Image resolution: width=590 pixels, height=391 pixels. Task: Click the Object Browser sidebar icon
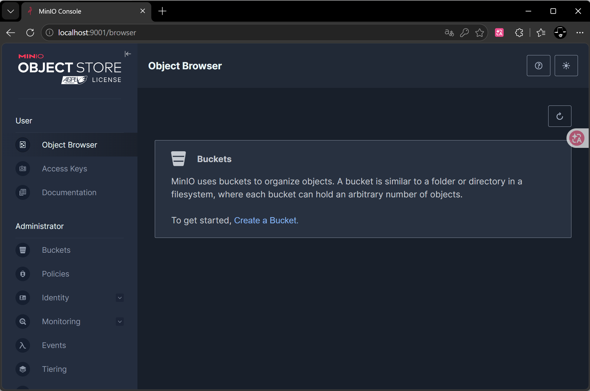pos(23,145)
